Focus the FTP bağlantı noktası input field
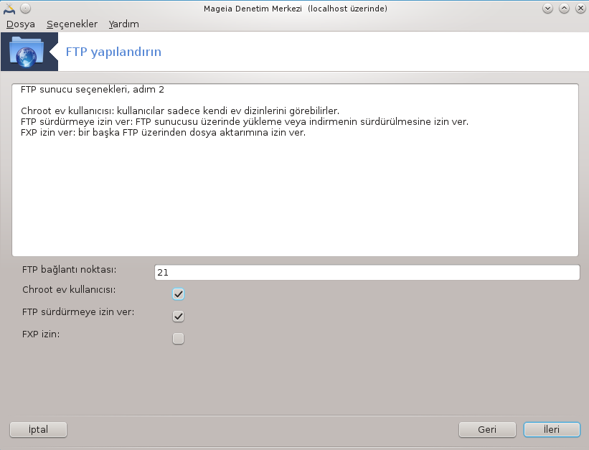The image size is (589, 450). tap(367, 272)
